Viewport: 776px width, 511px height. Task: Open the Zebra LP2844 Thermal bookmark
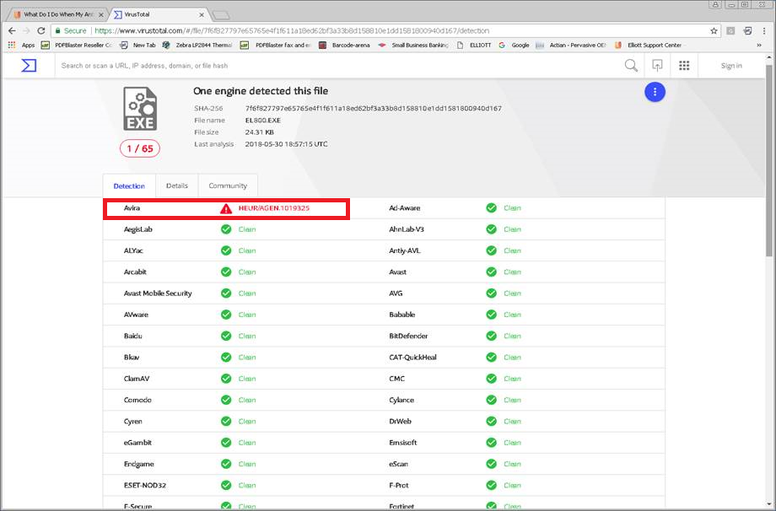click(x=197, y=45)
